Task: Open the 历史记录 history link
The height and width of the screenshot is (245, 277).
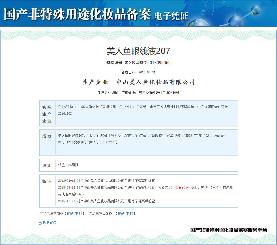Action: pos(50,223)
